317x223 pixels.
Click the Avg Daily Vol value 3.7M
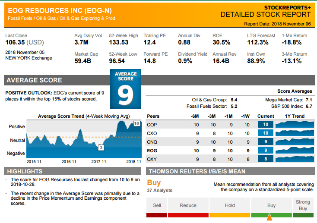point(81,42)
